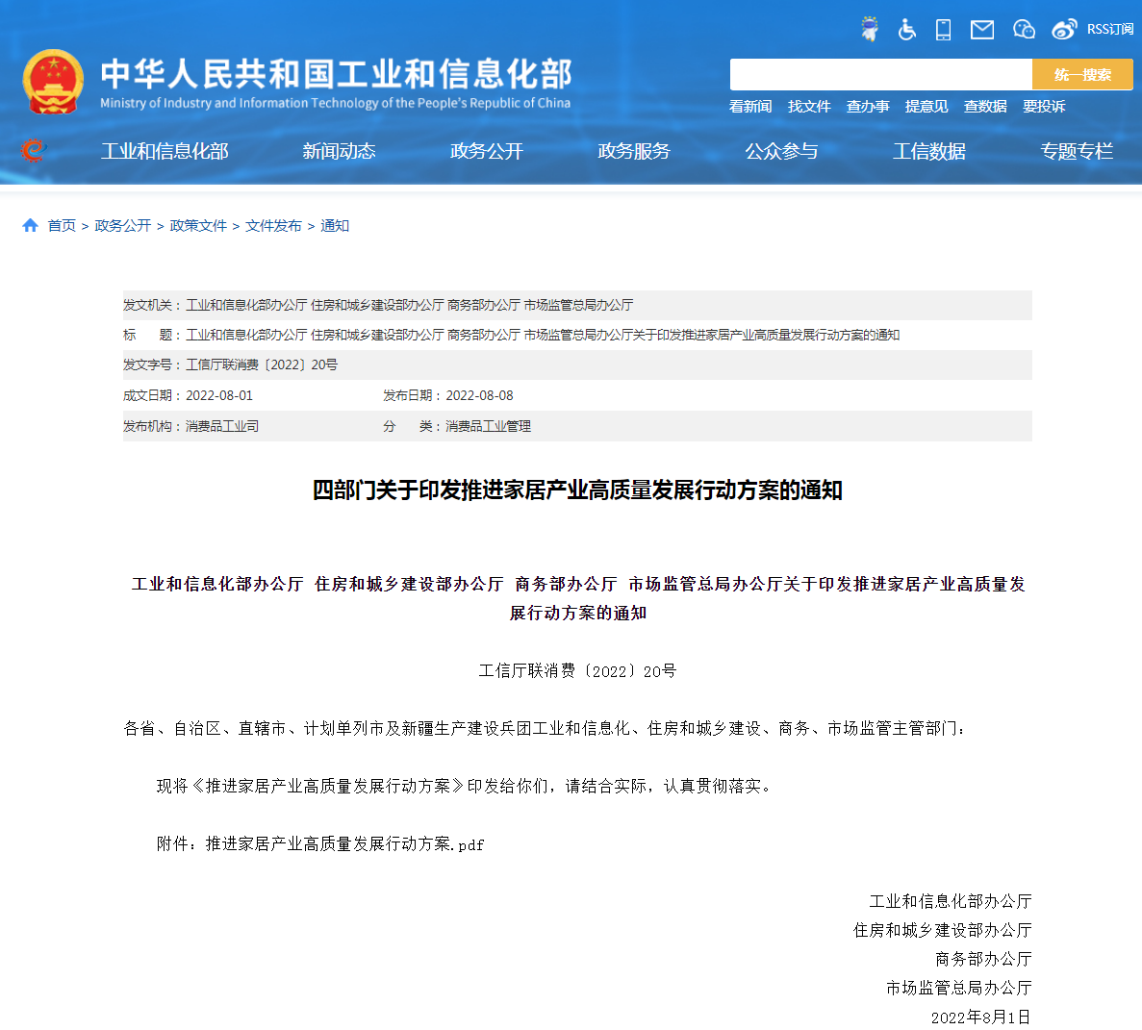Click the red gear icon beside navigation
Image resolution: width=1142 pixels, height=1030 pixels.
click(33, 151)
